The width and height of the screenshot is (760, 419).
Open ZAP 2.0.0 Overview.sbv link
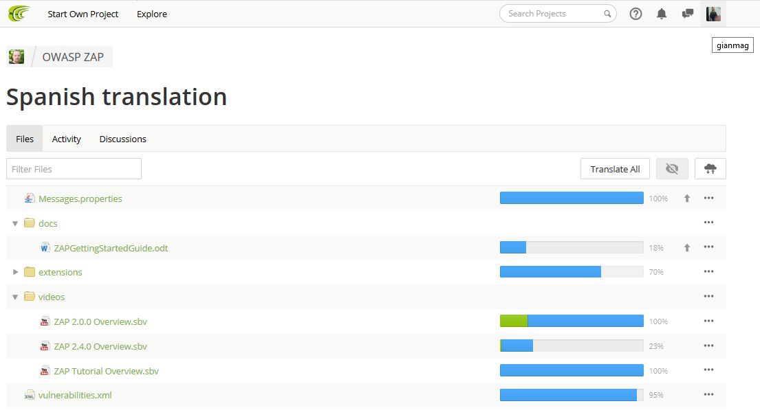point(100,321)
